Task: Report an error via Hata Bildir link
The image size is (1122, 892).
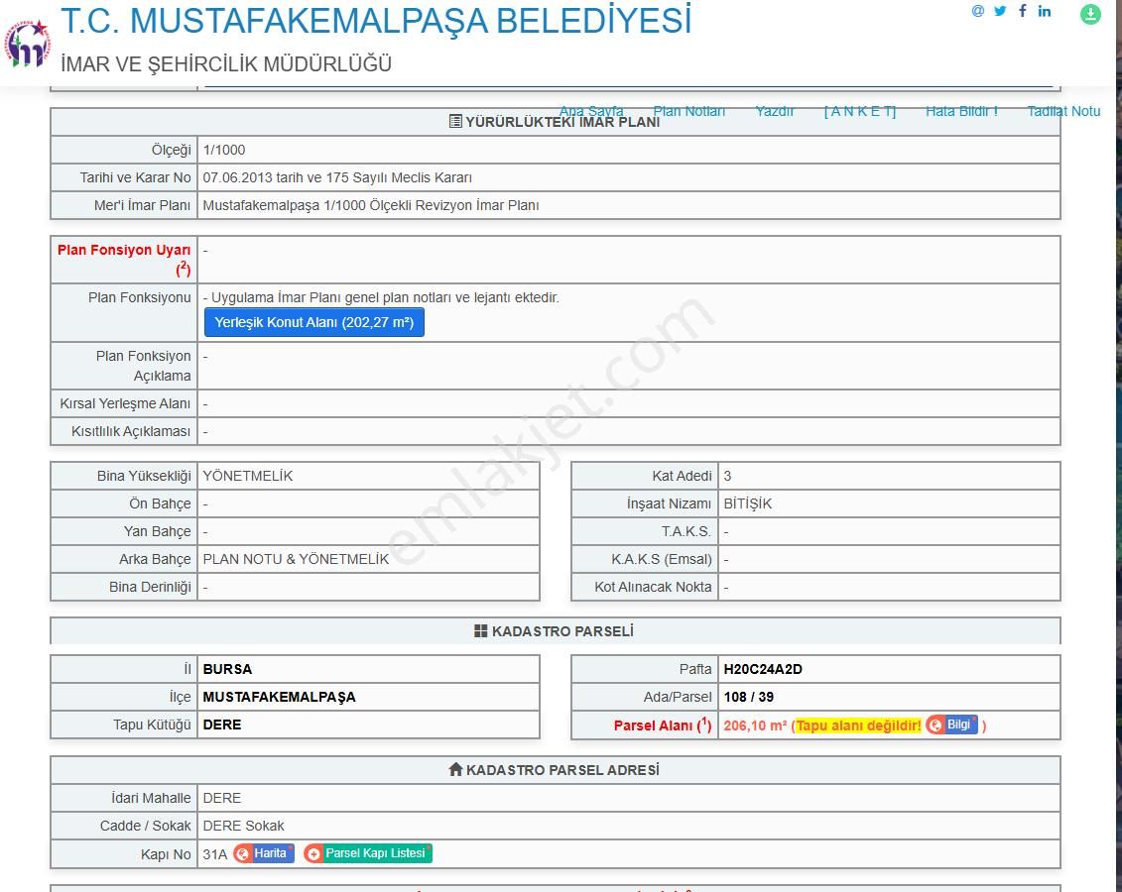Action: (960, 111)
